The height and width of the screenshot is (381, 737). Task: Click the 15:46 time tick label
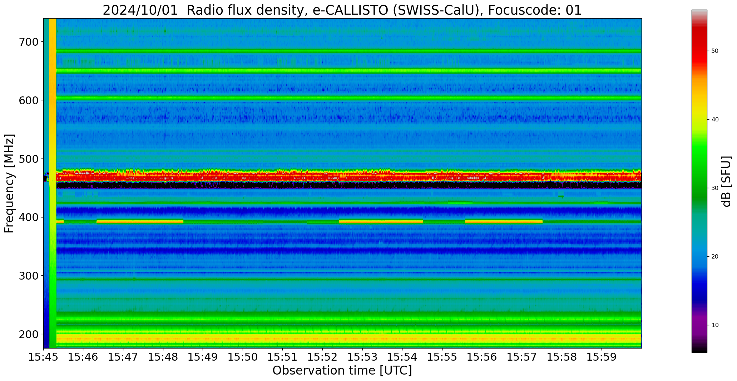tap(83, 357)
